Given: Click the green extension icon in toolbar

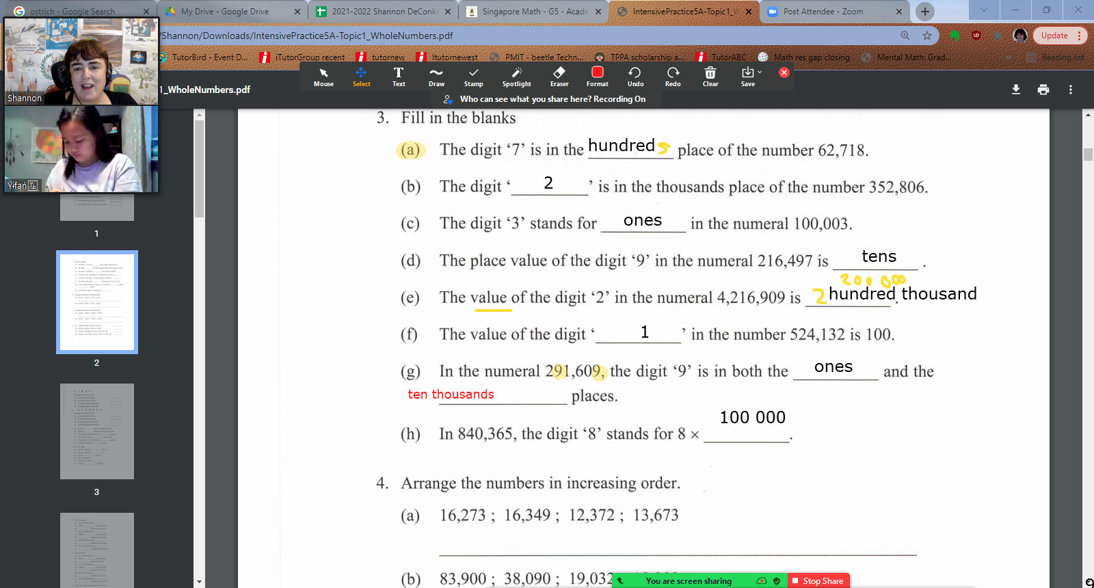Looking at the screenshot, I should click(955, 36).
